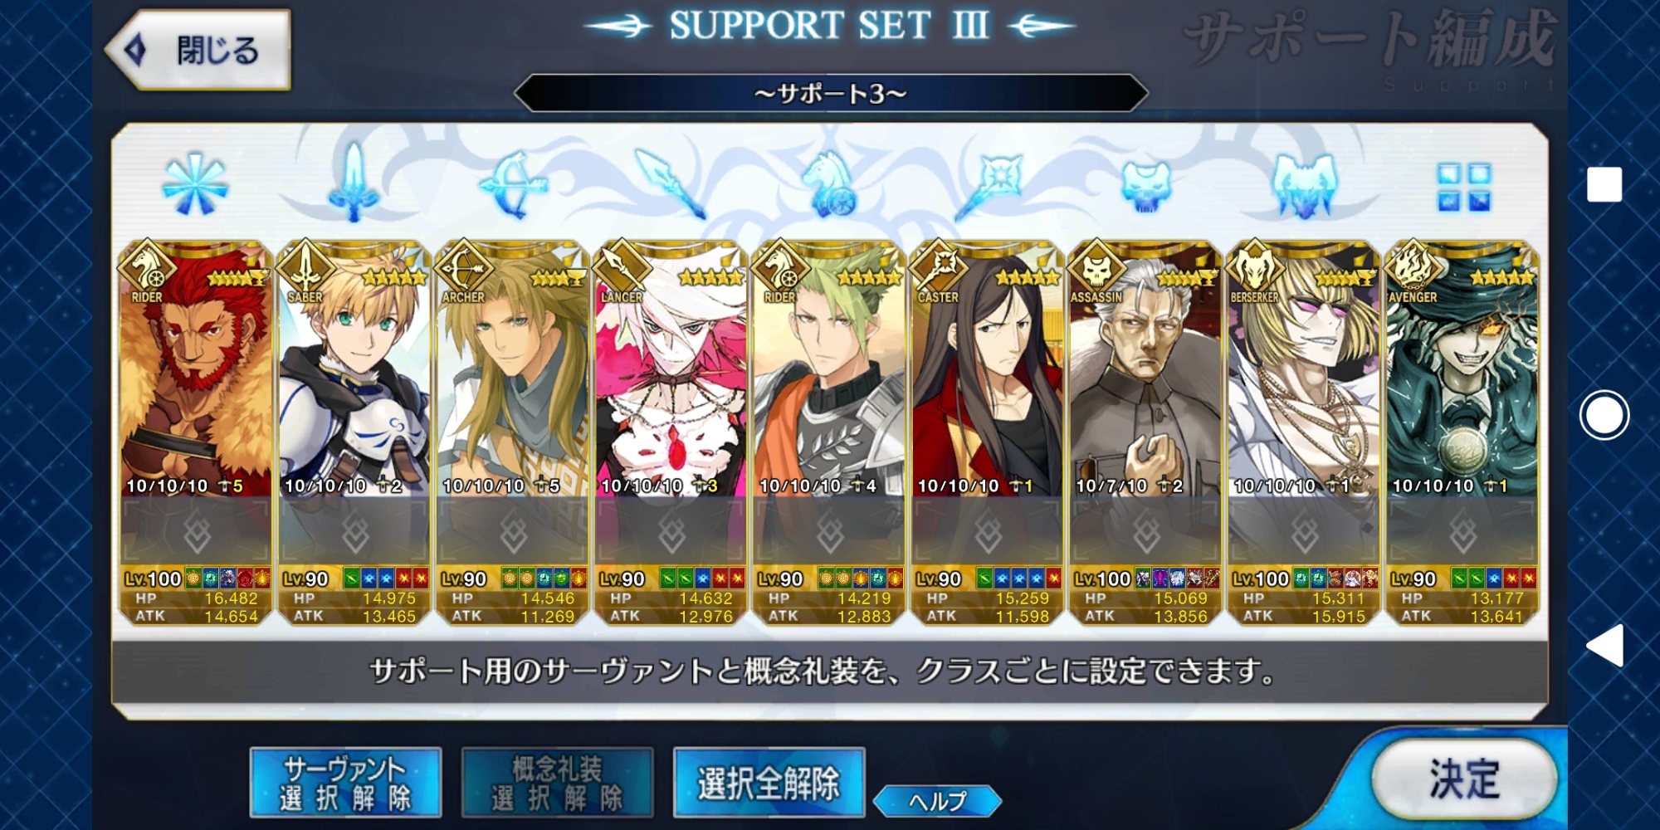This screenshot has height=830, width=1660.
Task: Select the Lancer class spear icon
Action: (x=671, y=184)
